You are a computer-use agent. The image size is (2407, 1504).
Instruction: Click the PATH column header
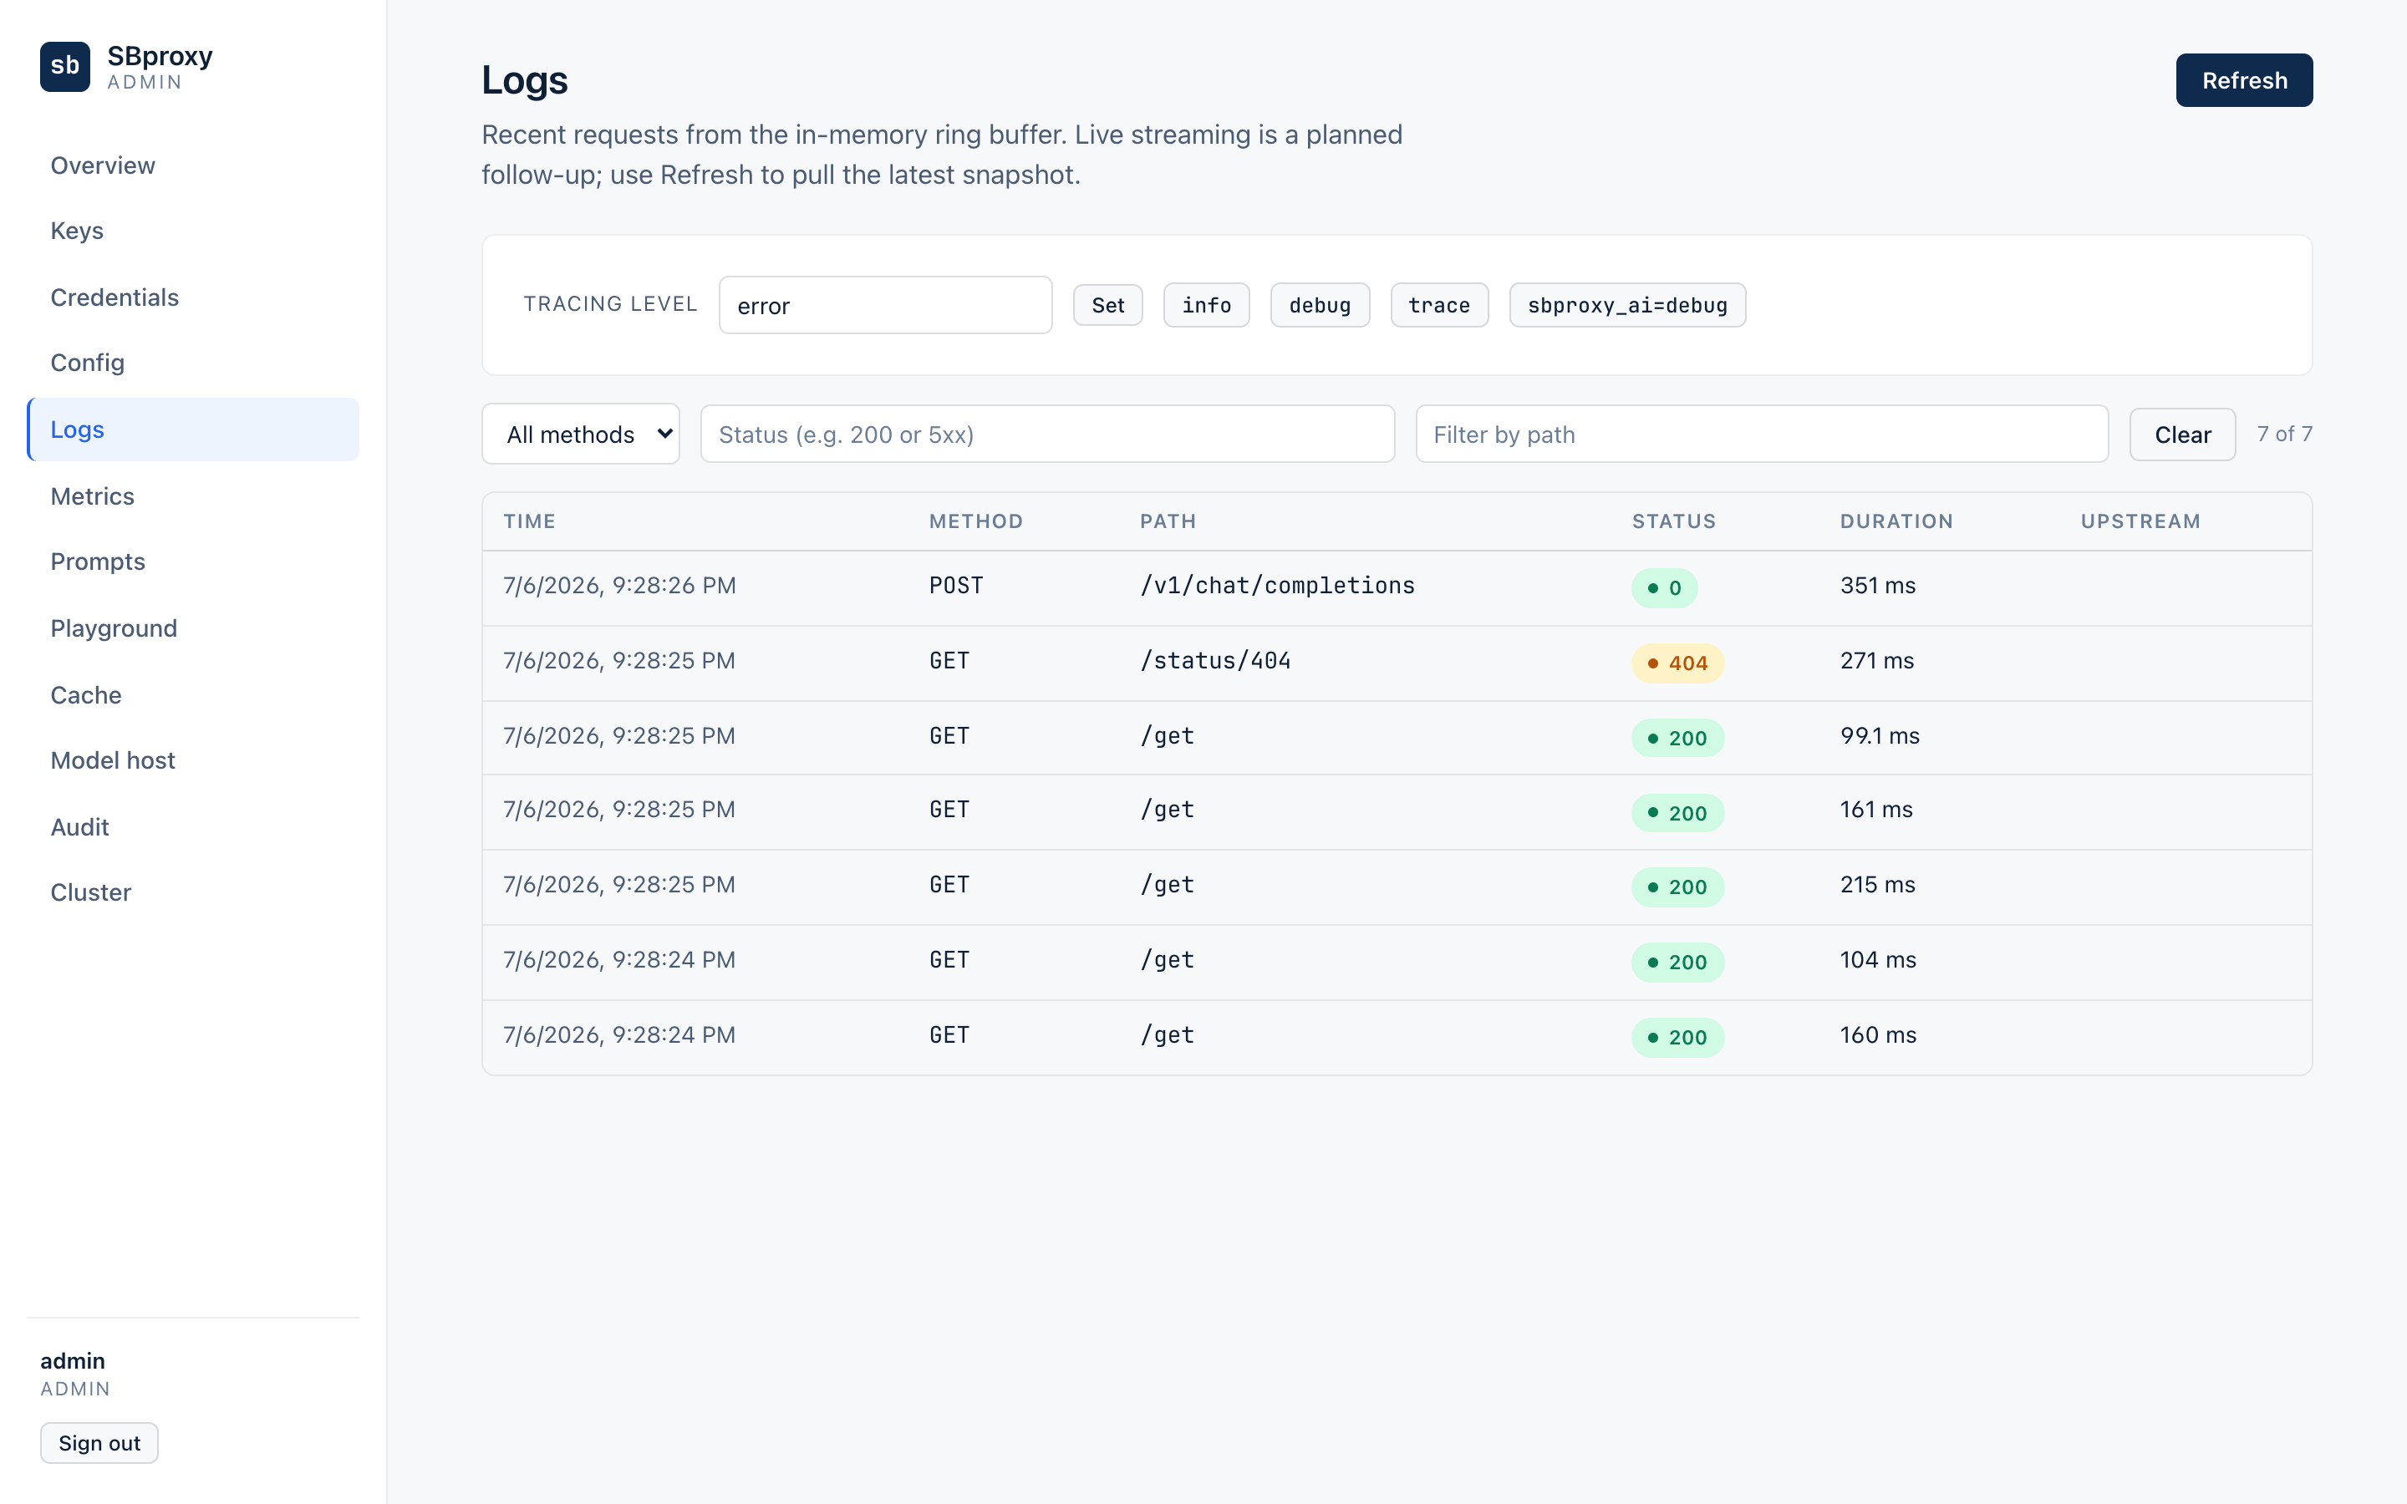click(x=1168, y=521)
